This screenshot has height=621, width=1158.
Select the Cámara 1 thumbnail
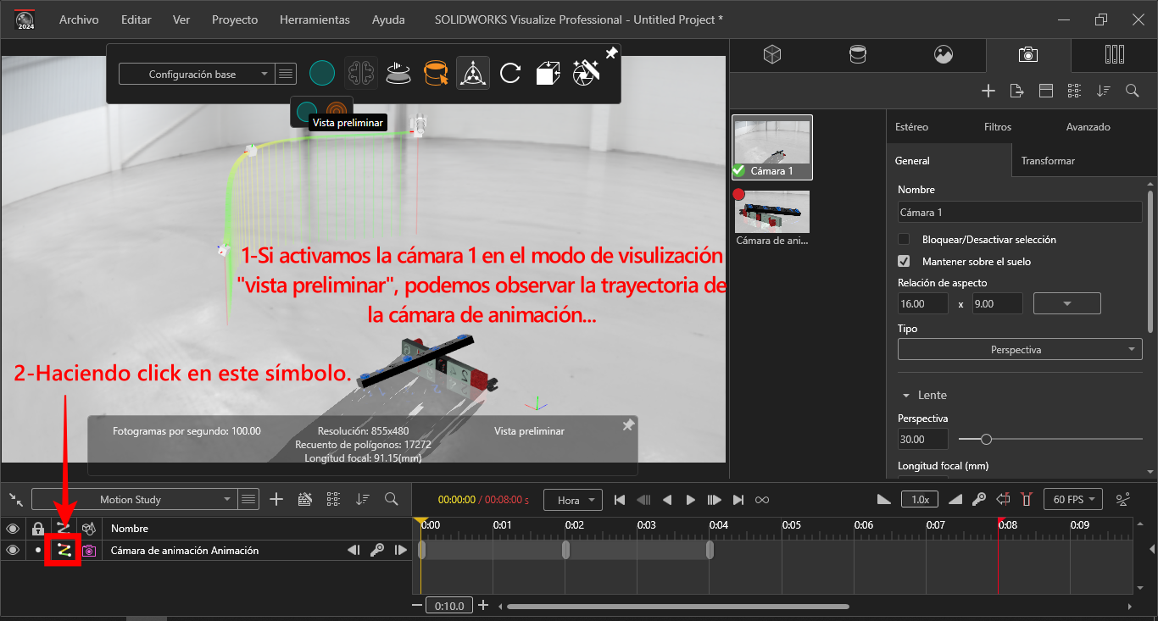coord(772,147)
